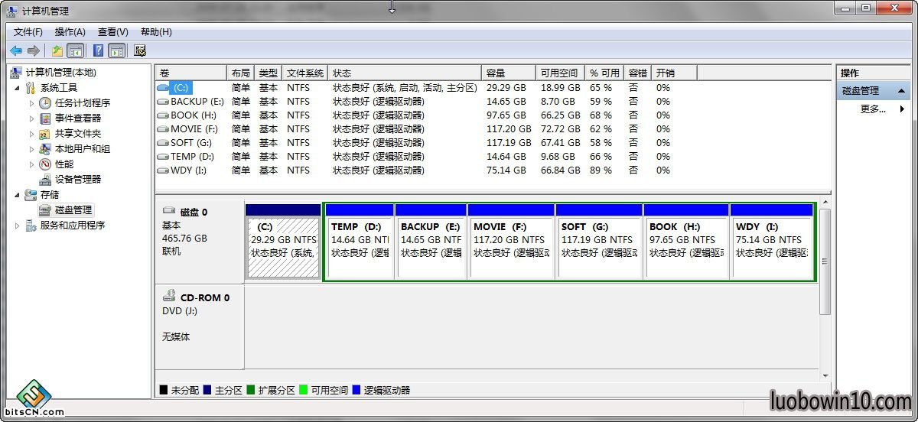
Task: Expand the 共享文件夹 node
Action: point(31,134)
